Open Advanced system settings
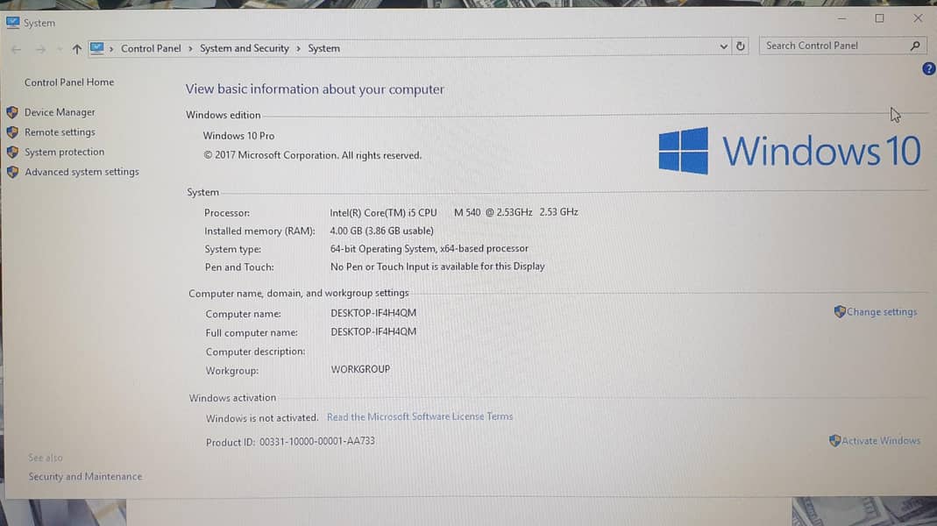This screenshot has width=937, height=526. [82, 172]
